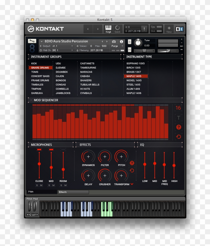
Task: Go to previous instrument preset arrow
Action: coord(102,41)
